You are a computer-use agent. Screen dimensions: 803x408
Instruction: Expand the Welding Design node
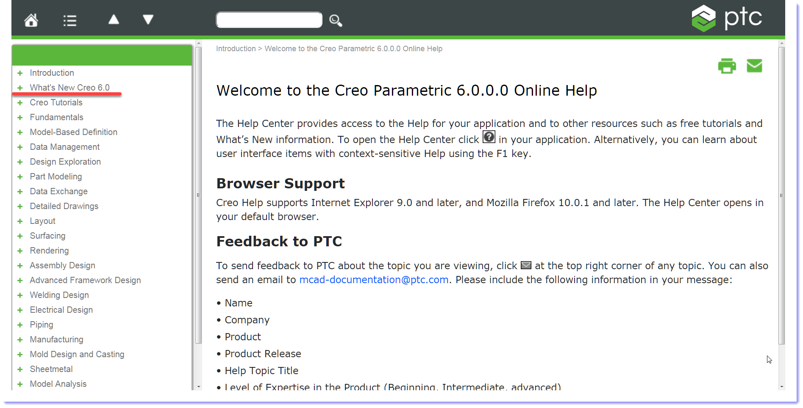click(x=20, y=295)
